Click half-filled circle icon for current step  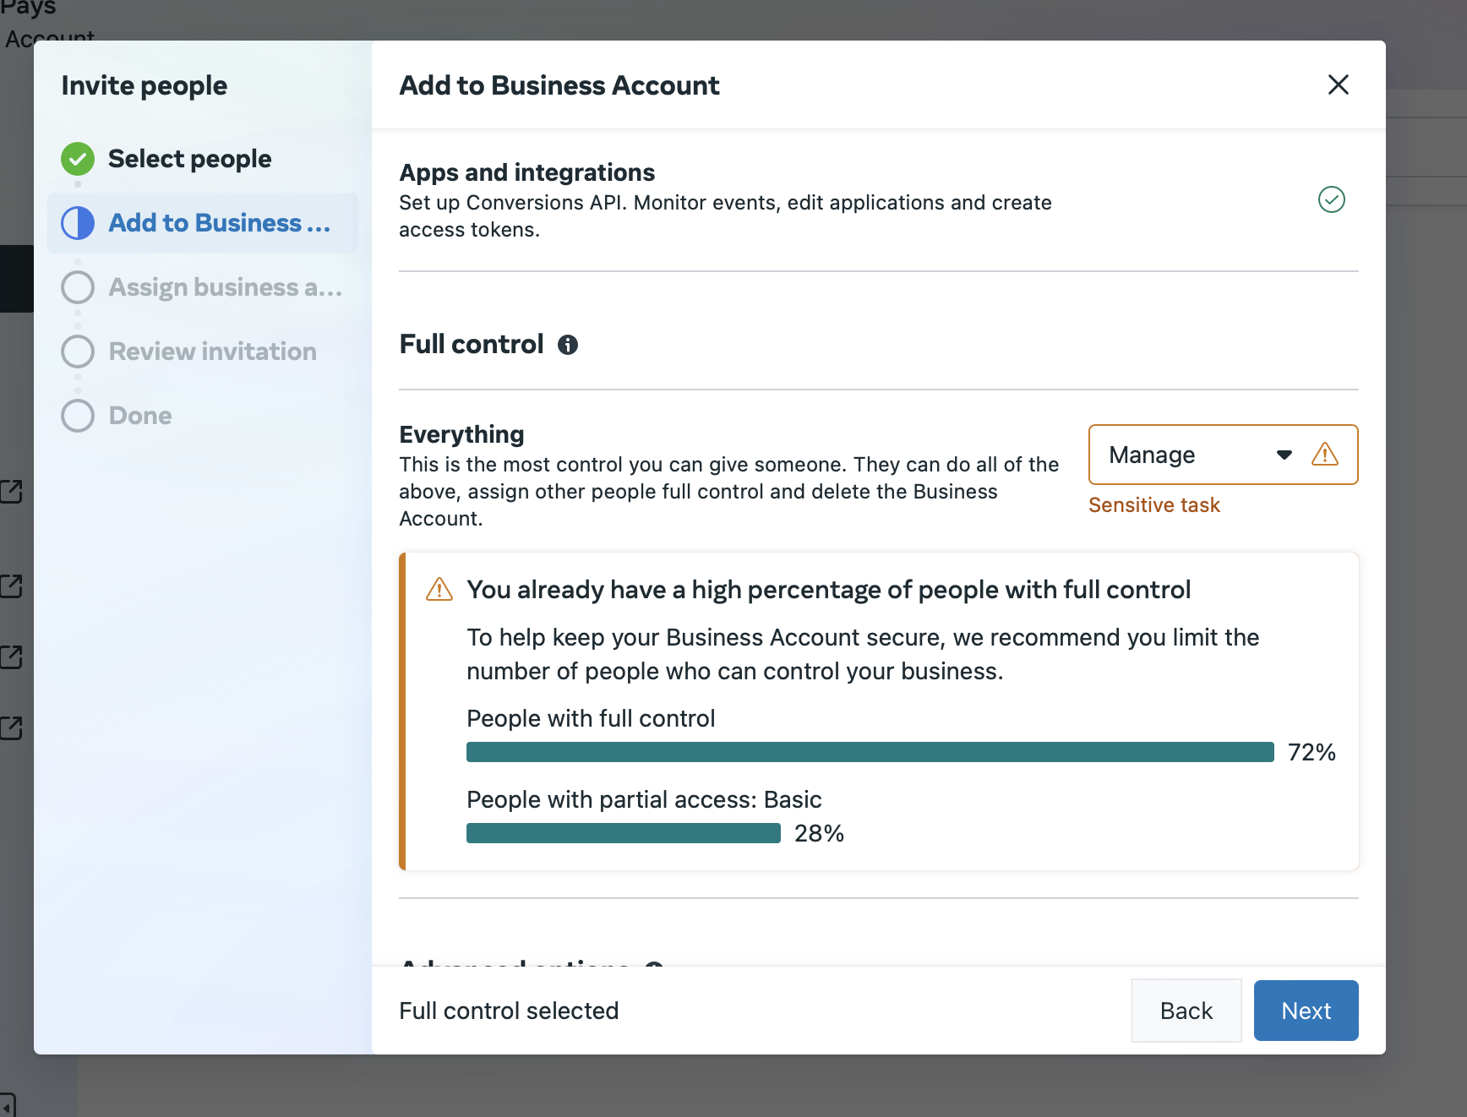pyautogui.click(x=78, y=223)
